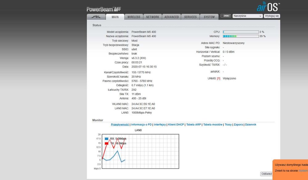Click the distance value 0.7 mil(e) (1.1 km)
Screen dimensions: 308x180
click(x=142, y=86)
